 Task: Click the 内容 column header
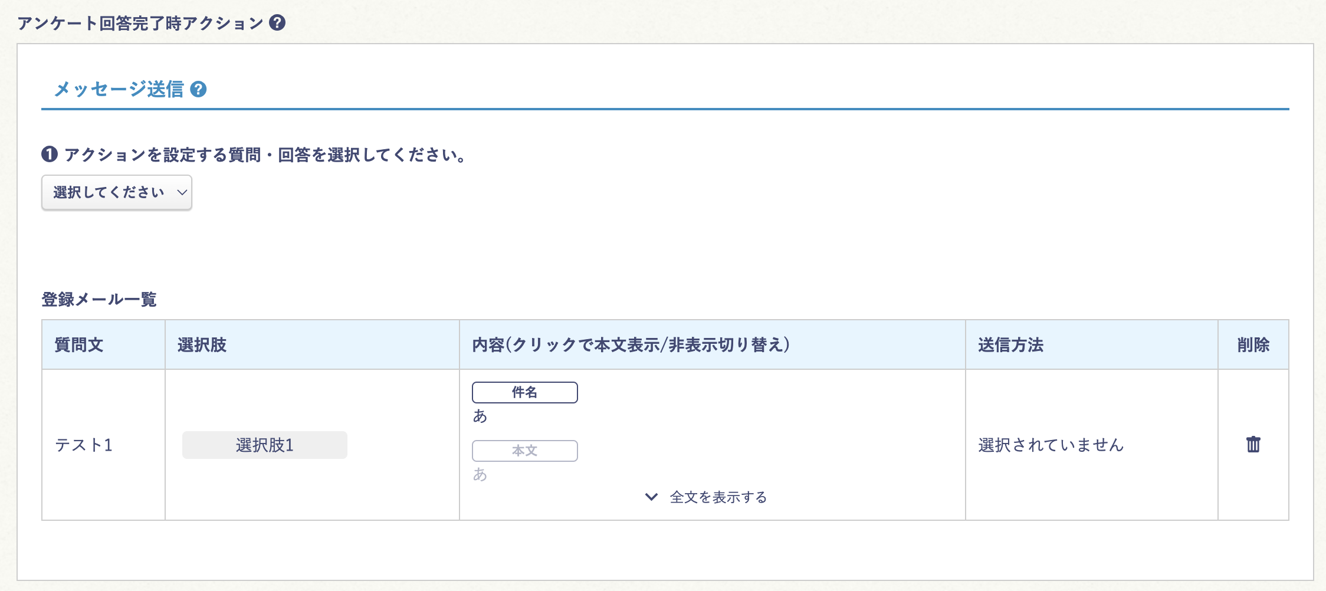click(631, 345)
